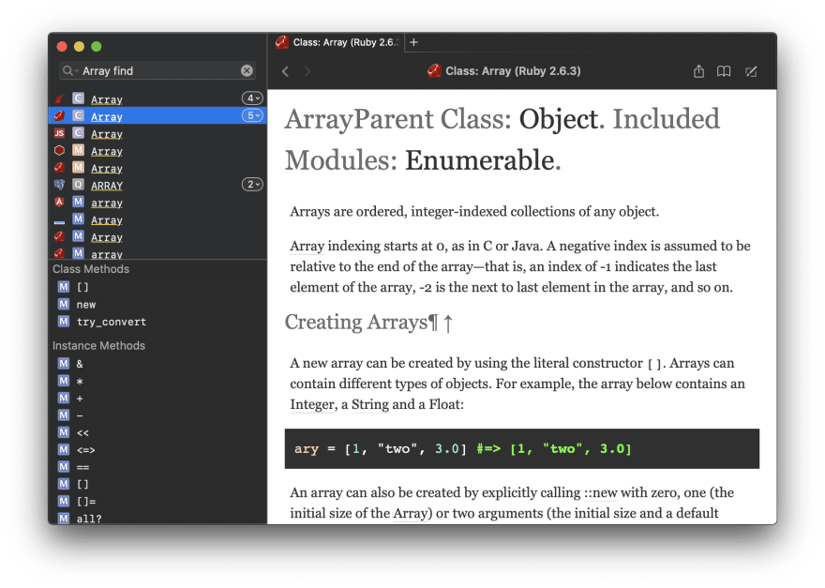Click the Angular docset icon
Viewport: 825px width, 588px height.
59,203
